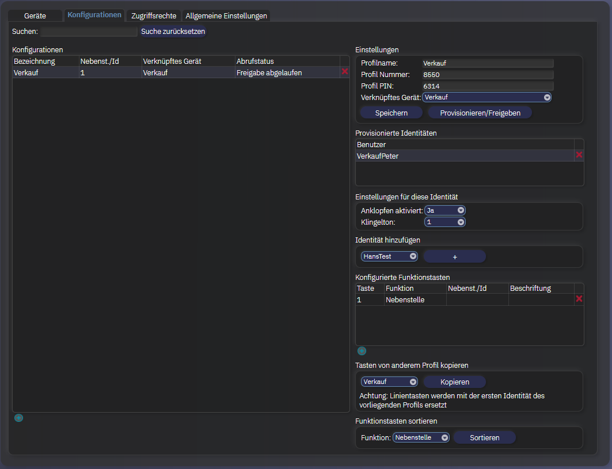Click the Sortieren button
This screenshot has width=612, height=469.
click(484, 438)
